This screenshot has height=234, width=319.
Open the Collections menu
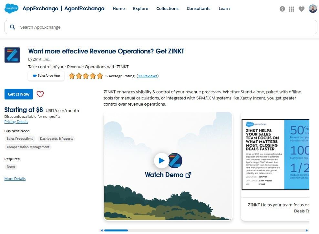pyautogui.click(x=167, y=8)
